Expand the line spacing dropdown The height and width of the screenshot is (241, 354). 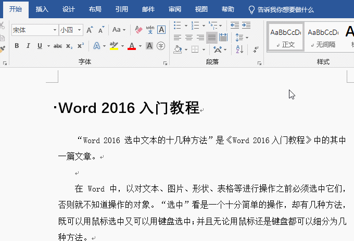point(247,37)
